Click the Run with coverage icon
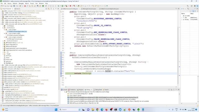 pyautogui.click(x=66, y=6)
